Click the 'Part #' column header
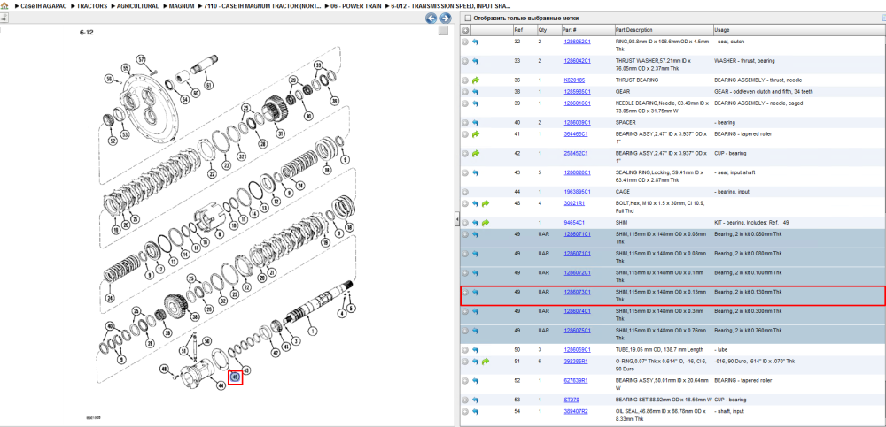Screen dimensions: 886x427 [569, 30]
